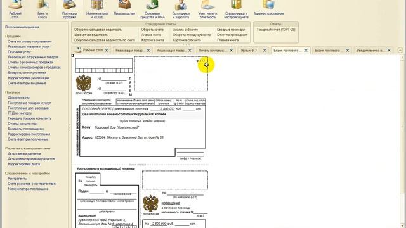Open Акты сверки расчетов
Image resolution: width=406 pixels, height=228 pixels.
pos(24,153)
